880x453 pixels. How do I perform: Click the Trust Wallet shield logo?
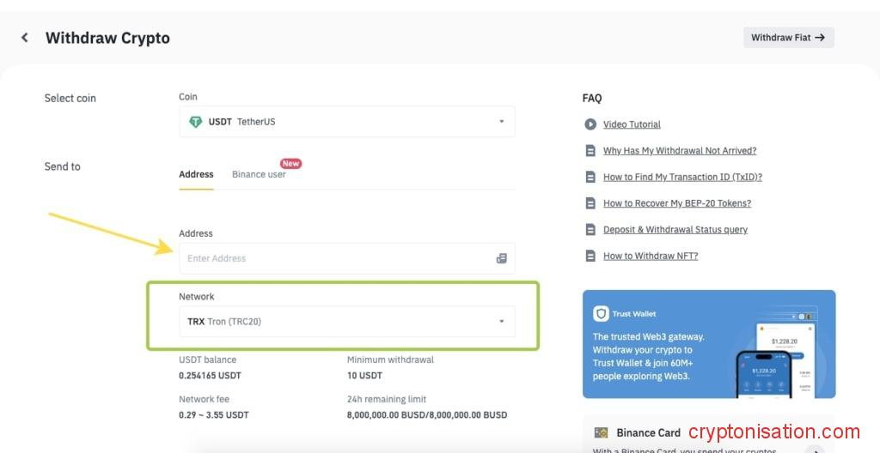(602, 314)
